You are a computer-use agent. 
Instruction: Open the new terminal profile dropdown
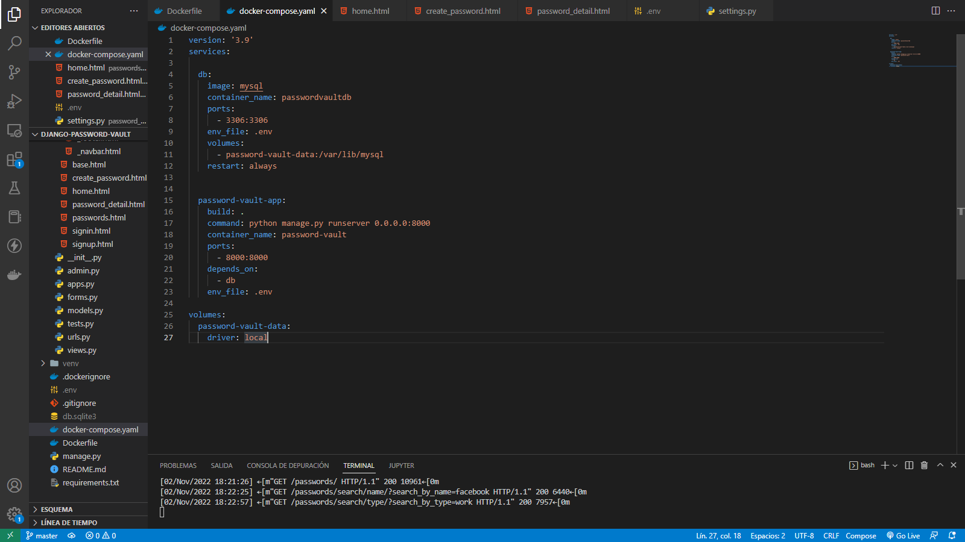click(895, 466)
